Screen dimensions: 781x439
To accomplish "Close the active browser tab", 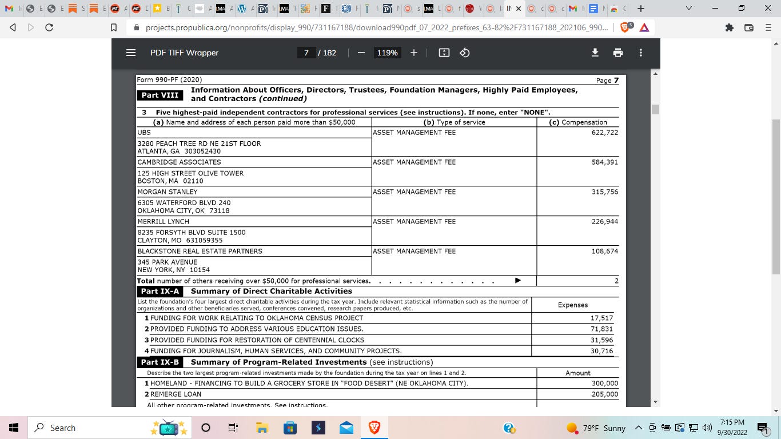I will click(x=519, y=9).
